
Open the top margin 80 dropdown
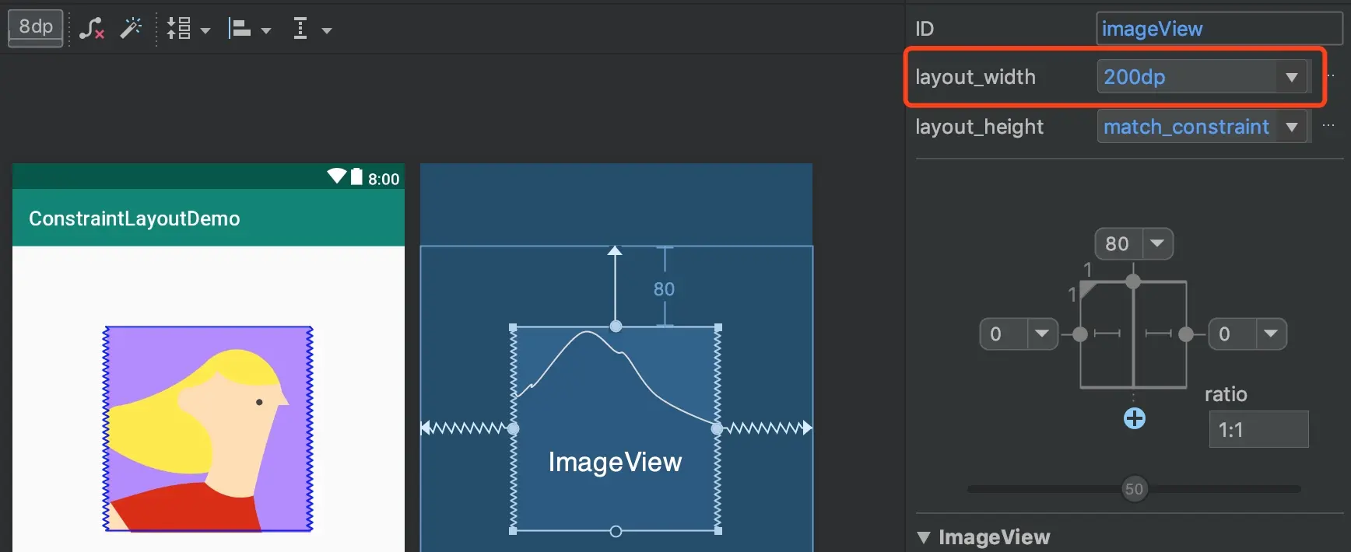point(1157,243)
